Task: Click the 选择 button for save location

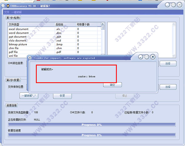Action: (x=168, y=87)
